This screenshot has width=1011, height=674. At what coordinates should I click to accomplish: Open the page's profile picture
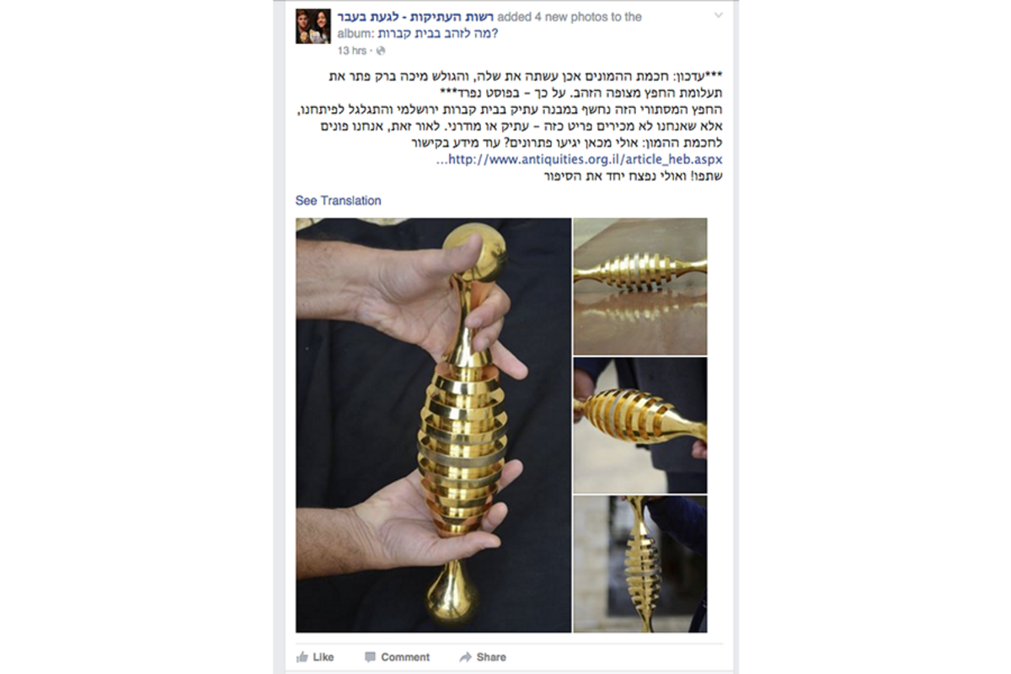(313, 26)
